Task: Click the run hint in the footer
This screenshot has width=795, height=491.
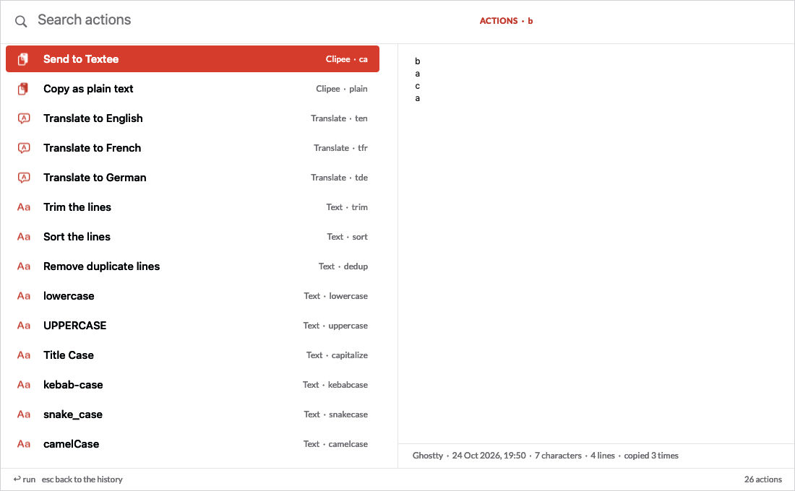Action: point(25,479)
